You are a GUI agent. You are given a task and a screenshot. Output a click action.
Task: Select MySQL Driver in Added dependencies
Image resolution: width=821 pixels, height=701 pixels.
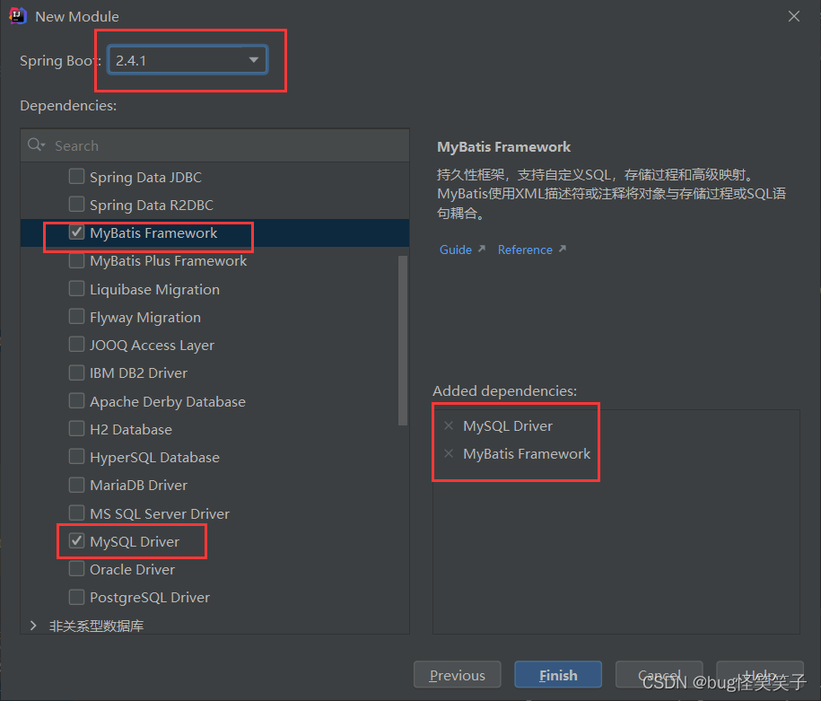[x=507, y=426]
